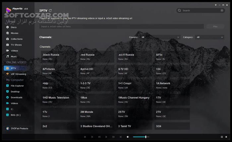Click the PlayerFab logo

coord(8,10)
